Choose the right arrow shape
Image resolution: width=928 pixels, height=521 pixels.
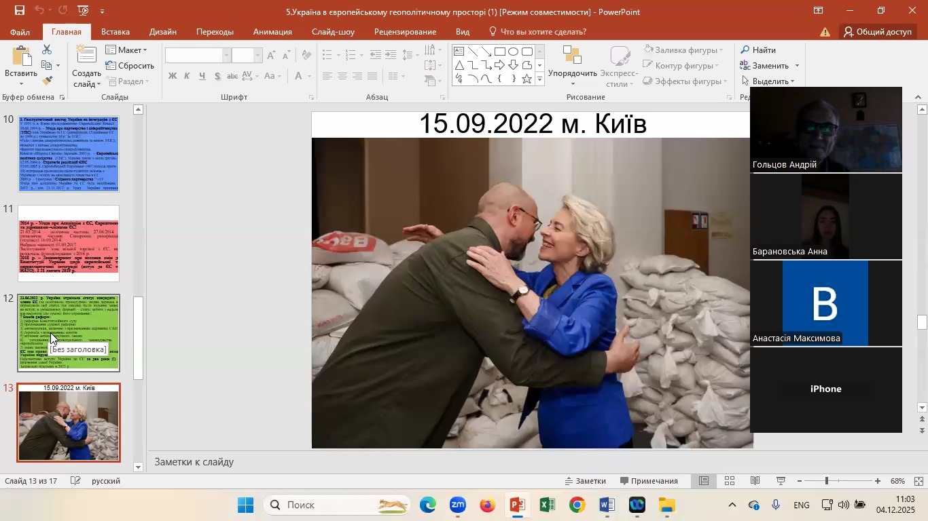pos(500,65)
